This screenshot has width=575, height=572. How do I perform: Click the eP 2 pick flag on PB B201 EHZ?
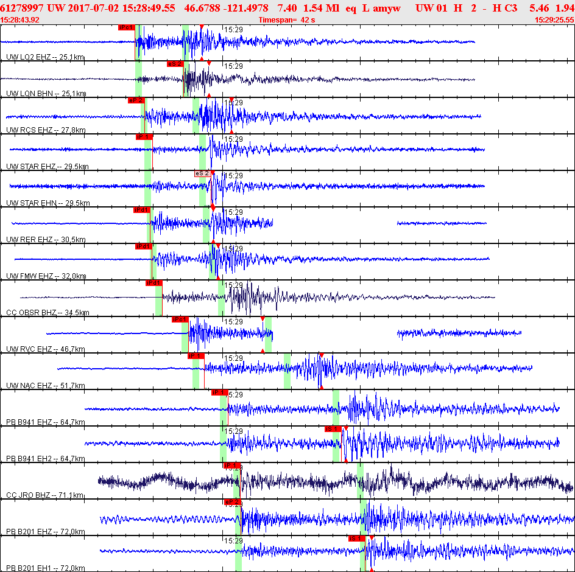pos(233,503)
